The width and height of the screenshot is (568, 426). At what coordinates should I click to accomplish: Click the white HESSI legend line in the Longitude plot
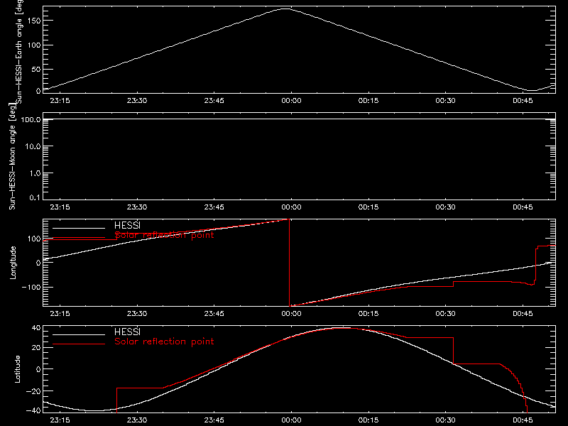(79, 228)
